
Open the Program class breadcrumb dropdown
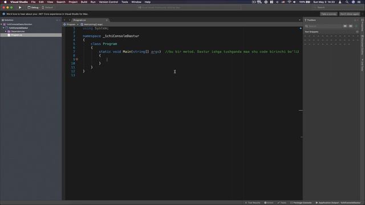point(71,24)
